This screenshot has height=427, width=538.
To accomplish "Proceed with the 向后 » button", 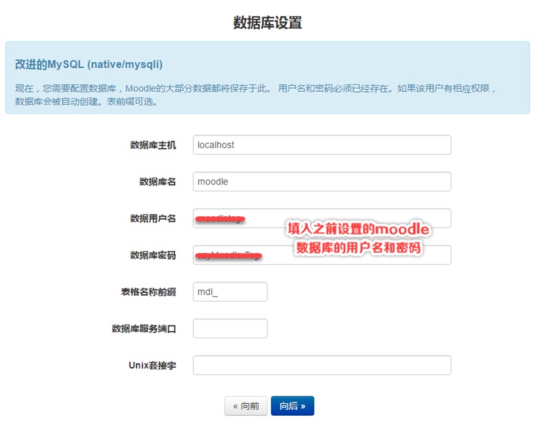I will click(x=293, y=406).
